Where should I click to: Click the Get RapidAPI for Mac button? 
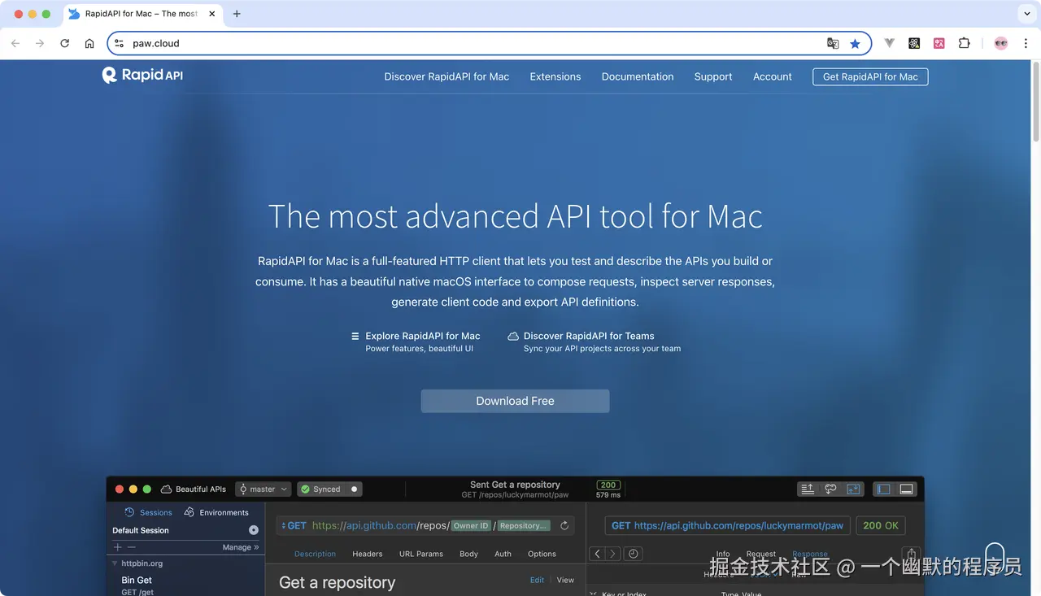[870, 76]
